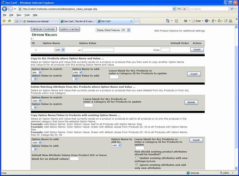
Task: Open Option Value to match dropdown in Delete section
Action: pyautogui.click(x=34, y=107)
